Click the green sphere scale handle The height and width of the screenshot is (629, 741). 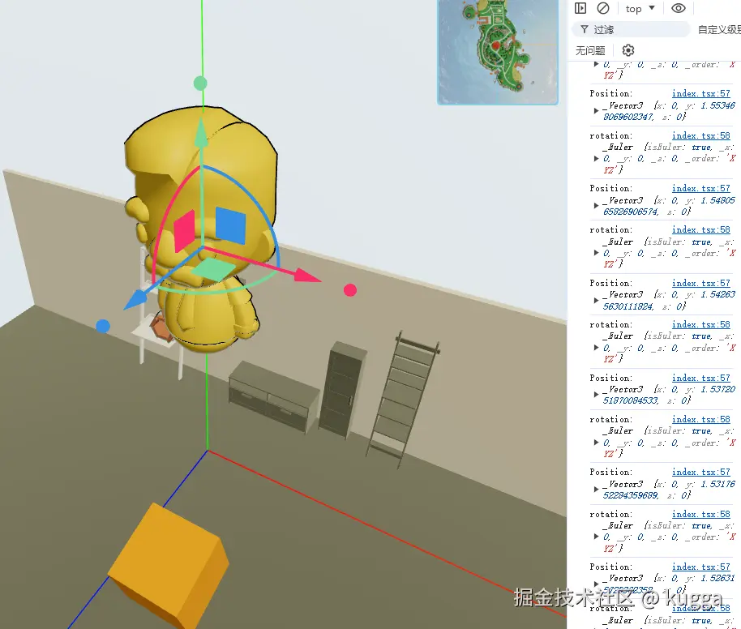pyautogui.click(x=200, y=83)
